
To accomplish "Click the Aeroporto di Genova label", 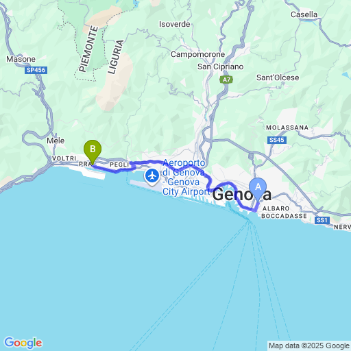I will point(184,178).
